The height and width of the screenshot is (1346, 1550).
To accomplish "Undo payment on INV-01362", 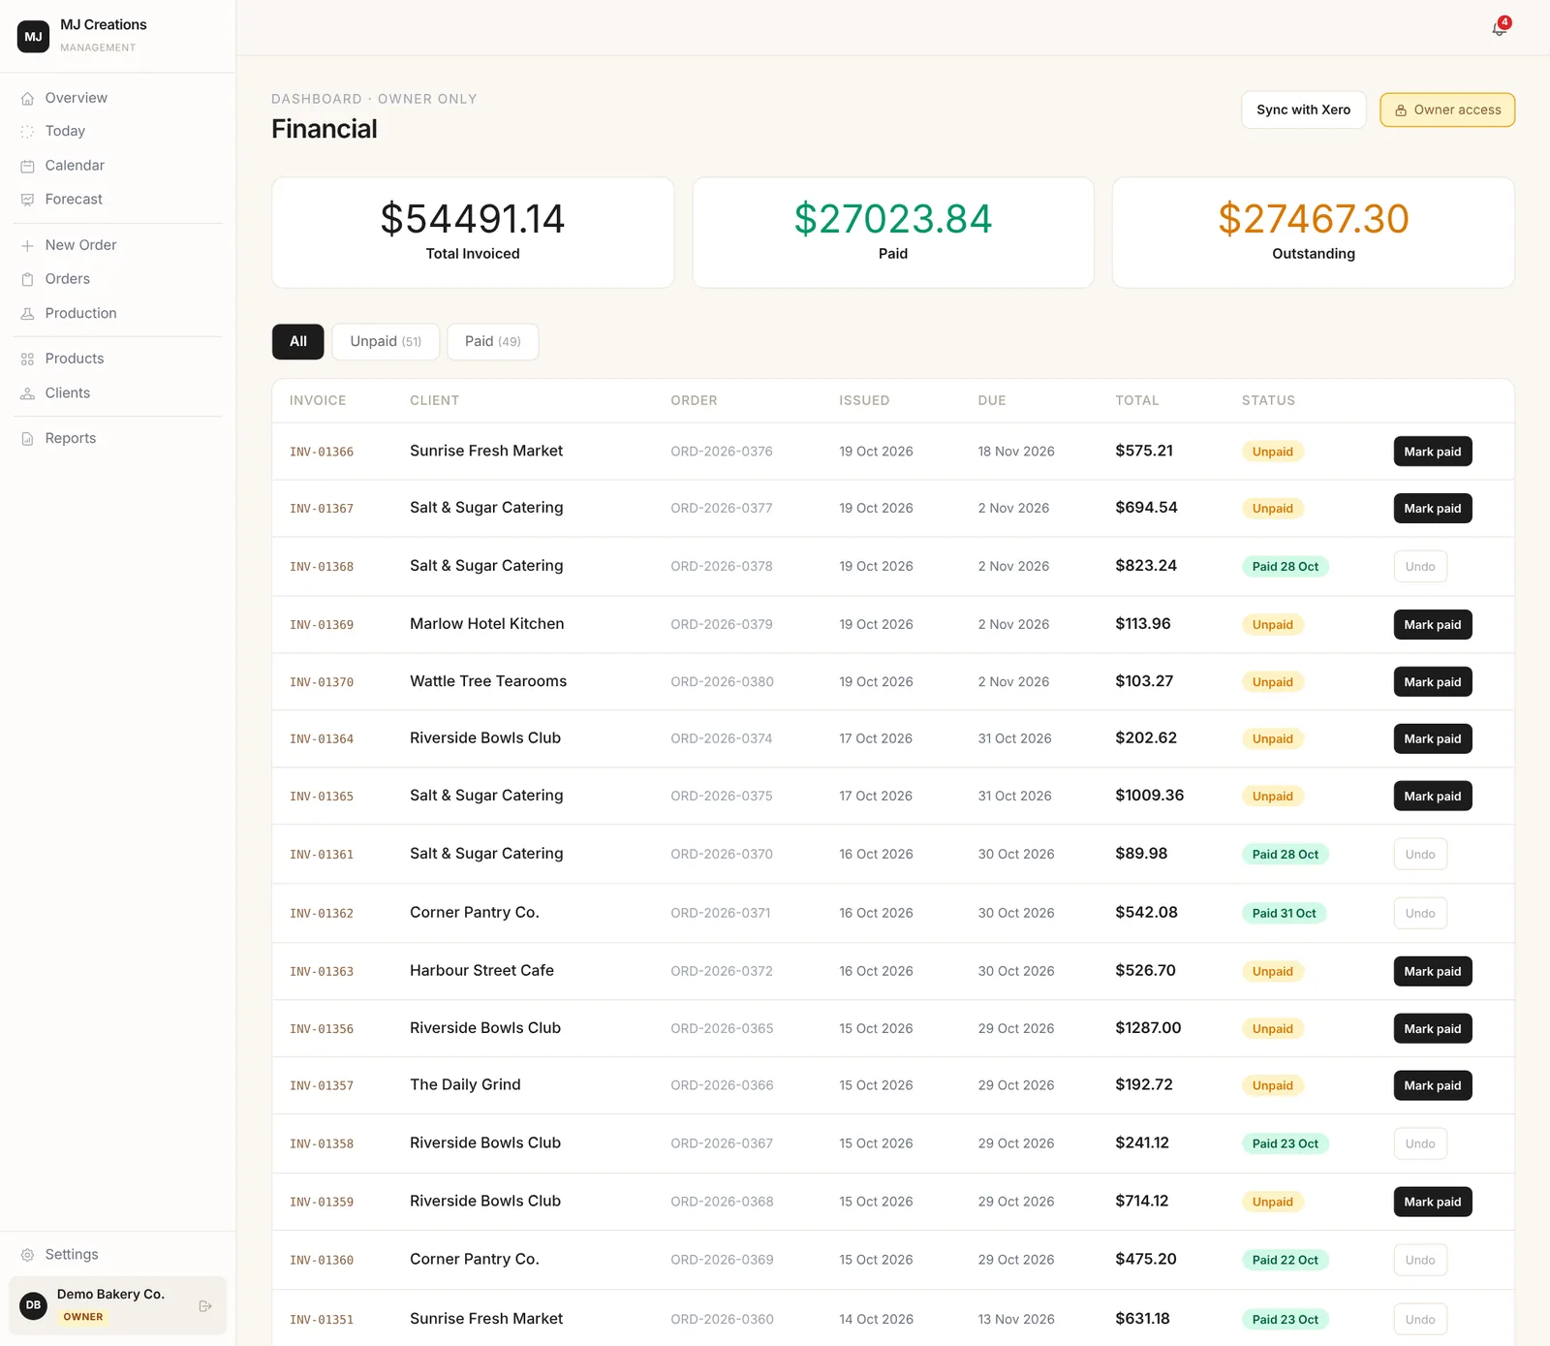I will (1420, 913).
